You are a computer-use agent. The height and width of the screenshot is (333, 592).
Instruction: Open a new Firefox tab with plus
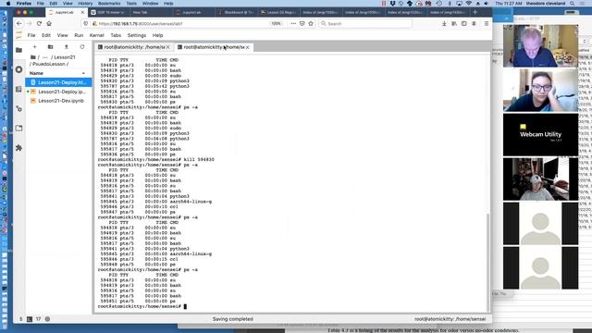pyautogui.click(x=475, y=12)
